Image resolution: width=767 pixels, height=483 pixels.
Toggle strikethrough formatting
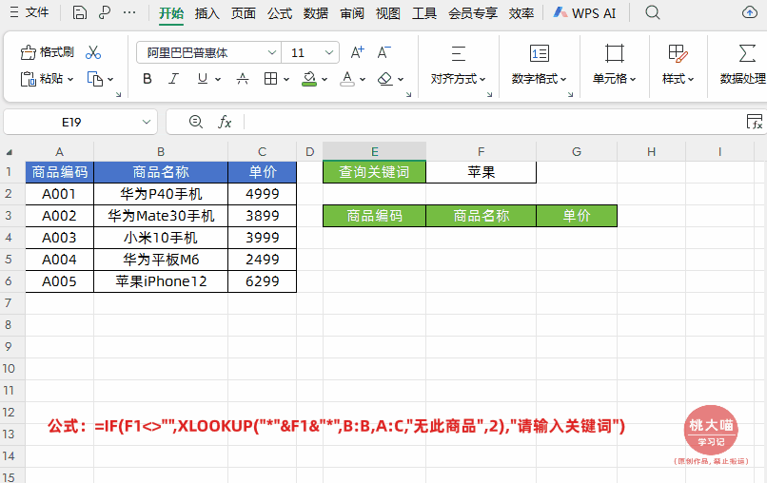[x=242, y=79]
